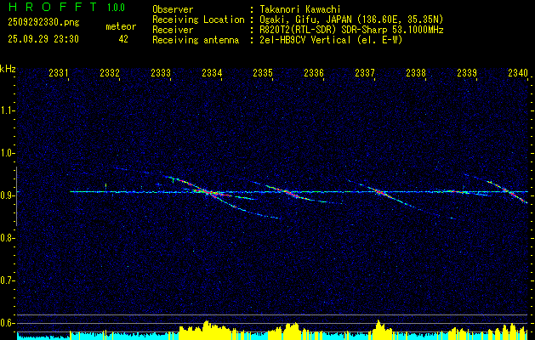Screen dimensions: 535x340
Task: Click the 2336 time axis marker
Action: 314,72
